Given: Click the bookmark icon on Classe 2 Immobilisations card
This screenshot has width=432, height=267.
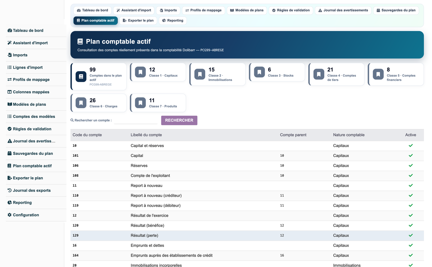Looking at the screenshot, I should click(200, 74).
